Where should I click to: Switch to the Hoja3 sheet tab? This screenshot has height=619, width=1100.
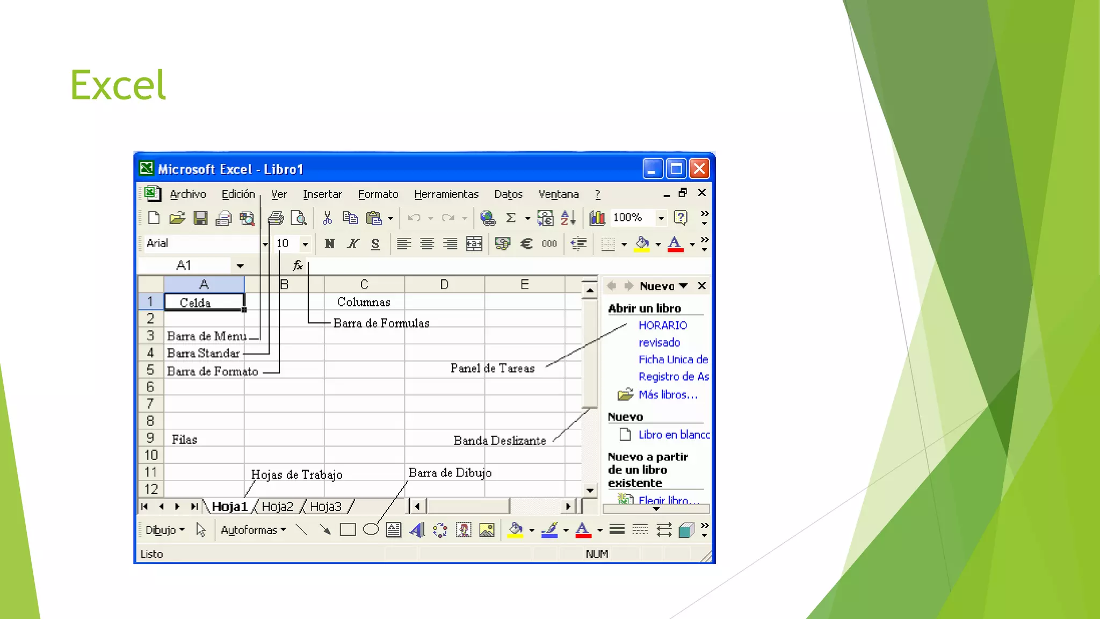coord(325,506)
